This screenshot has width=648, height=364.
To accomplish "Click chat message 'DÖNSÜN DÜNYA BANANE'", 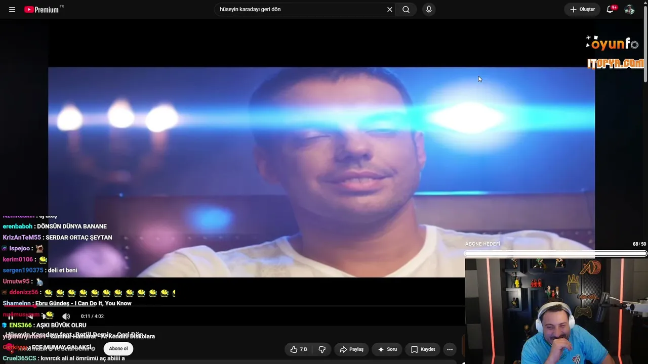I will pyautogui.click(x=72, y=226).
